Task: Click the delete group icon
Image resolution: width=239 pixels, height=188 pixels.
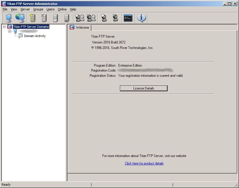Action: tap(91, 18)
